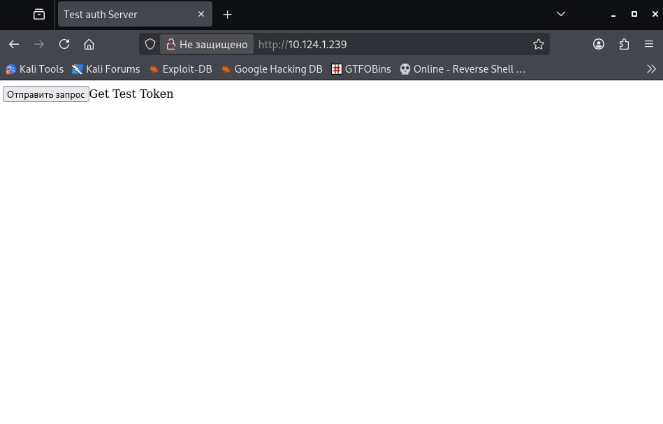Viewport: 663px width, 424px height.
Task: Open the Kali Tools bookmark
Action: point(35,69)
